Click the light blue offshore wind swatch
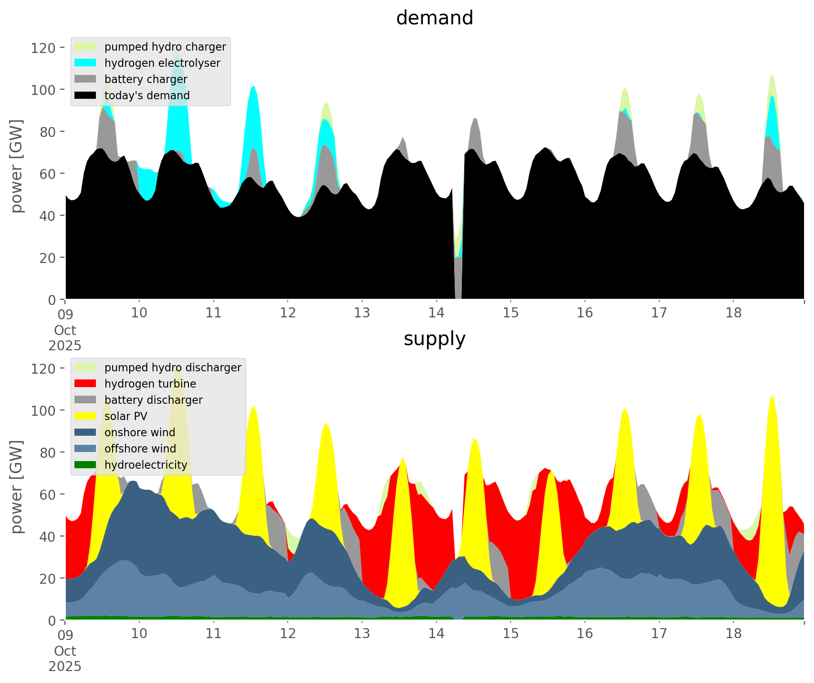Image resolution: width=814 pixels, height=683 pixels. point(85,449)
